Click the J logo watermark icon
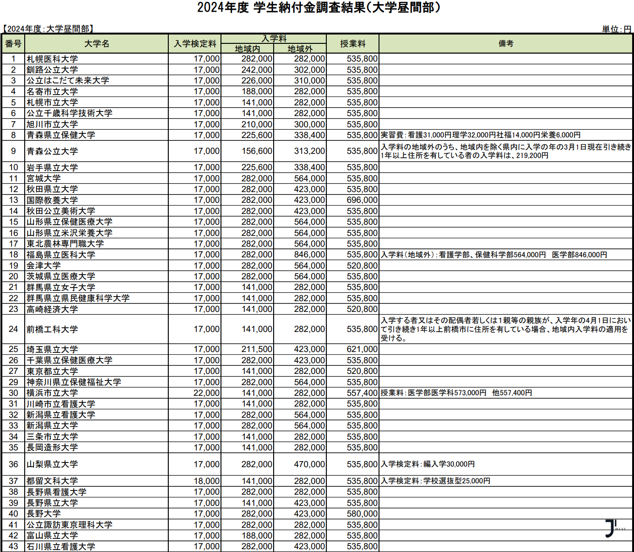The width and height of the screenshot is (634, 552). (x=612, y=528)
